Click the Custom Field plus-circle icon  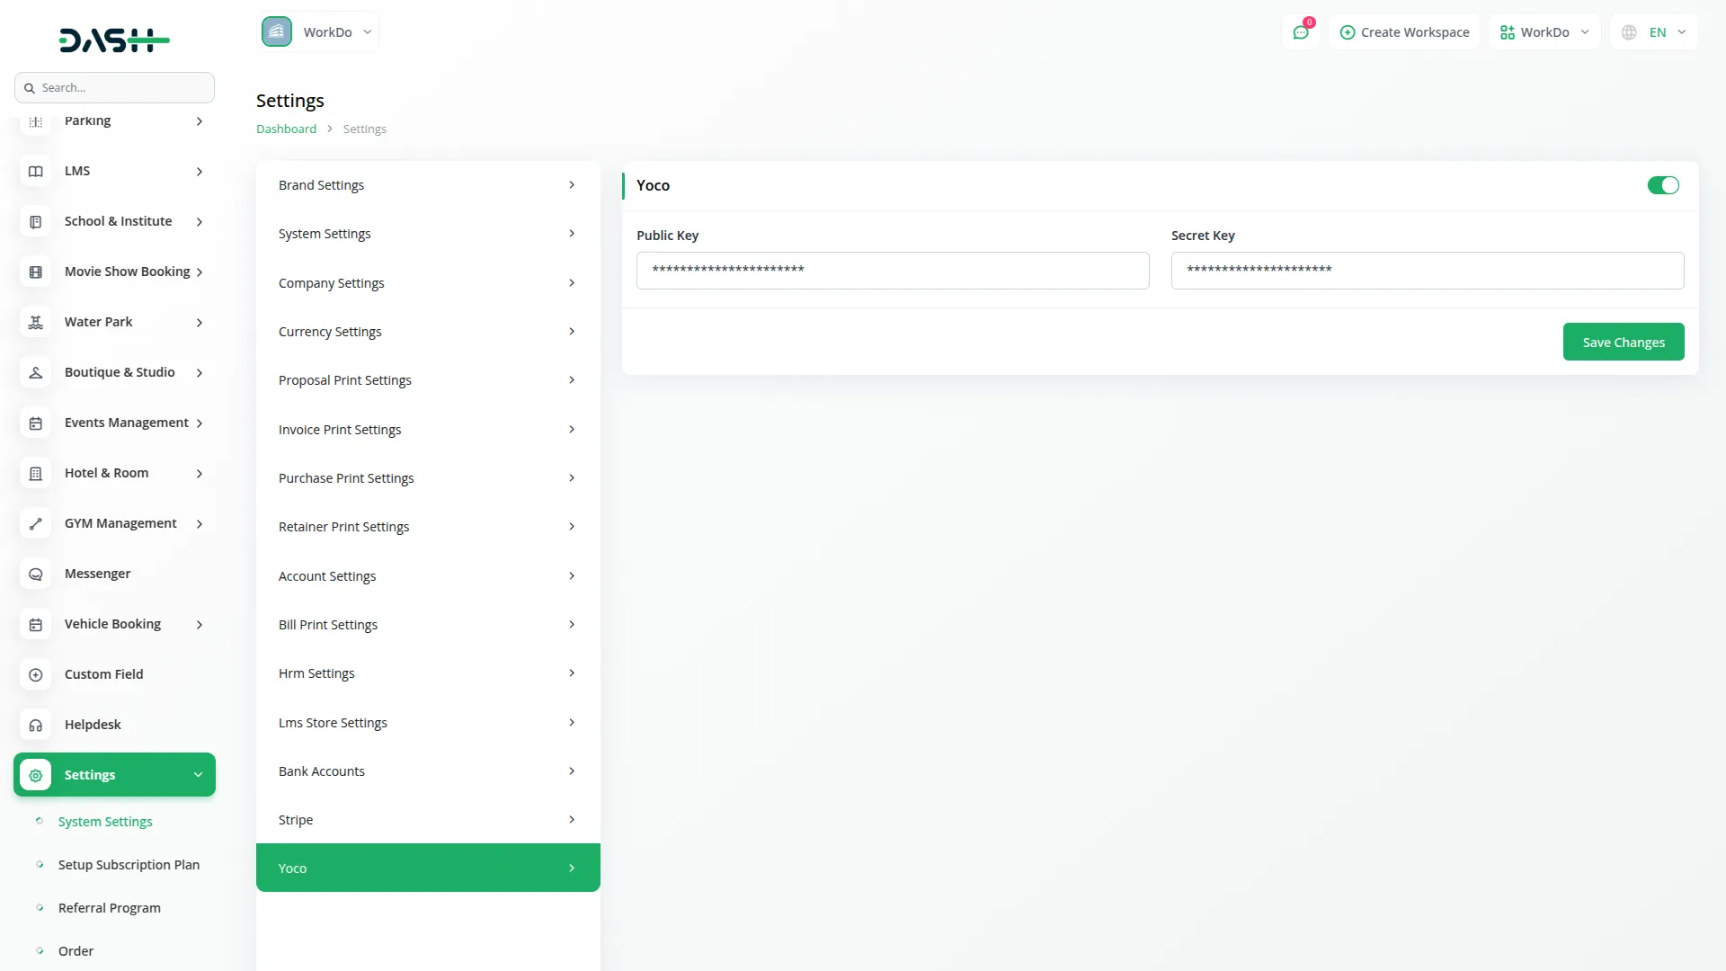pos(36,674)
